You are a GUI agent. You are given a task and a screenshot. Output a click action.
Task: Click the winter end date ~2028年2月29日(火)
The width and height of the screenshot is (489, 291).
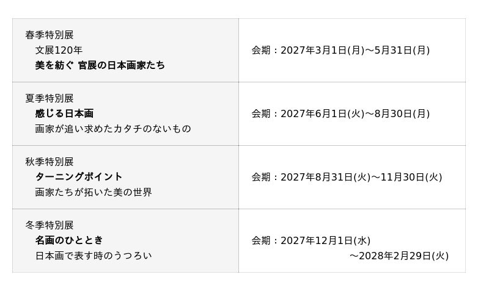click(399, 256)
